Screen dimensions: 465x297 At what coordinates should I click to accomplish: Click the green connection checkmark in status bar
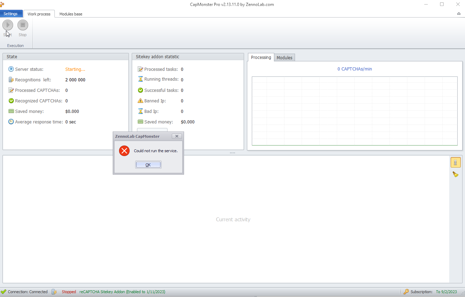click(4, 292)
